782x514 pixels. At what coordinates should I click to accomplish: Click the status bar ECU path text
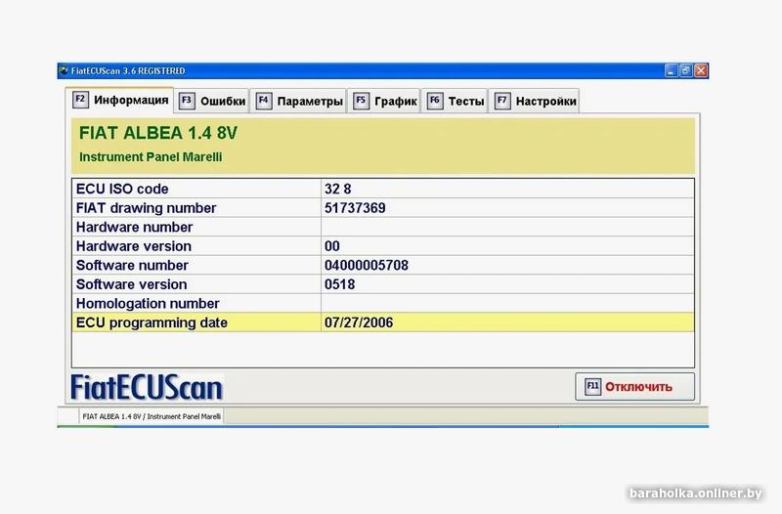pos(152,416)
